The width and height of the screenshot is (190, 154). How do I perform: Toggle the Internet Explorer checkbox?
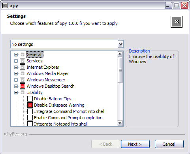[x=23, y=67]
